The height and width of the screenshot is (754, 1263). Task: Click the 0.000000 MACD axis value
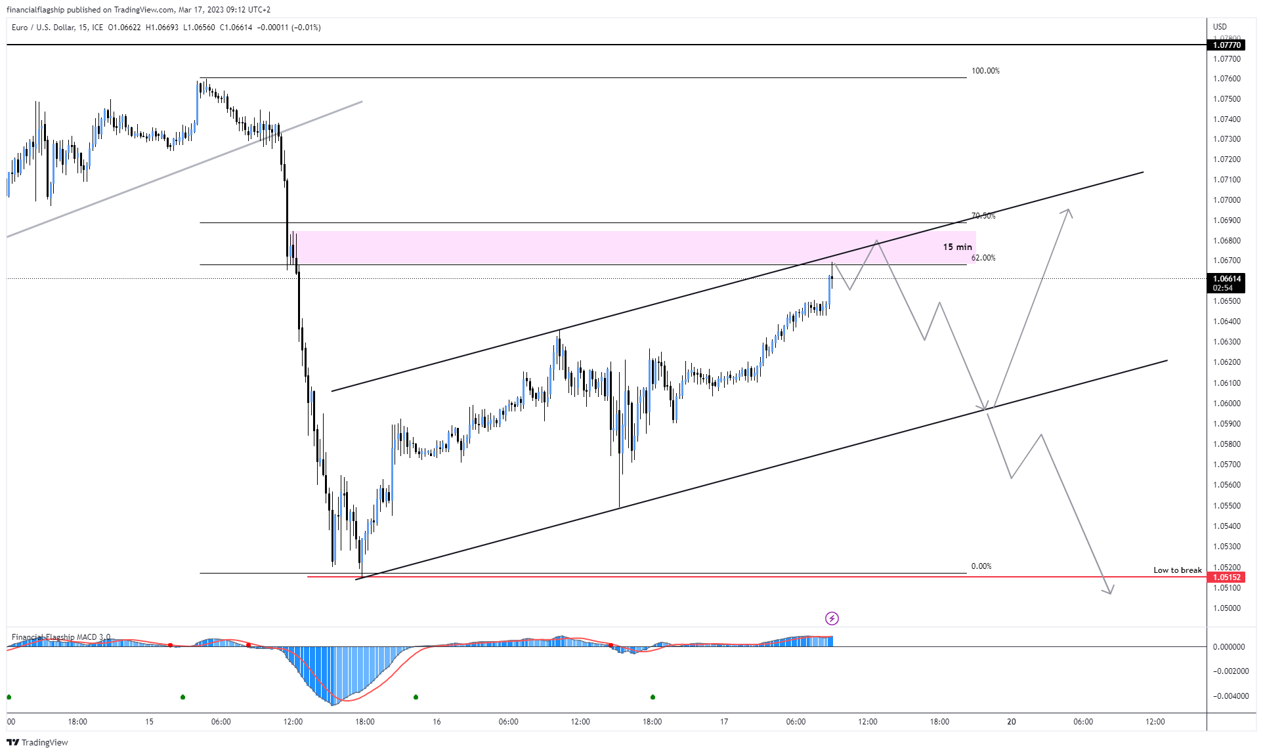[x=1228, y=647]
